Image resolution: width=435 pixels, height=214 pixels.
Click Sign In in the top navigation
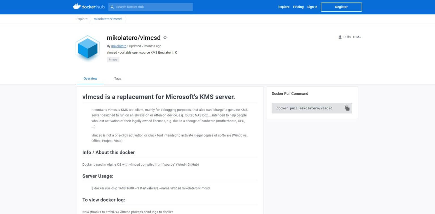click(312, 7)
